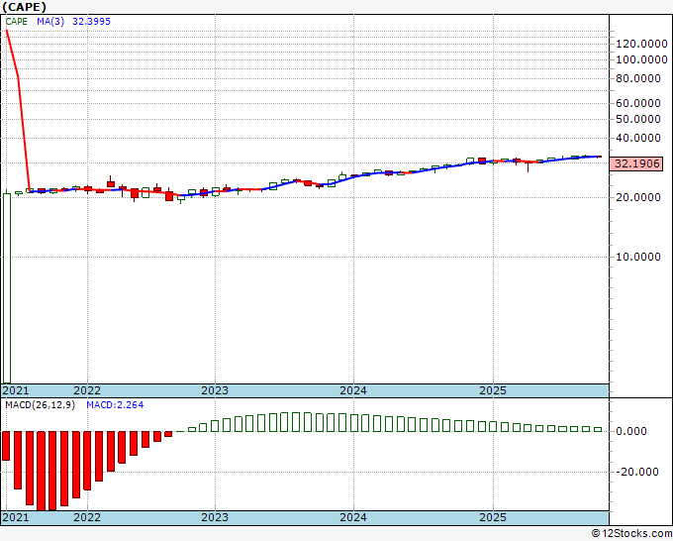Click the MACD(26,12,9) indicator label
Screen dimensions: 673x541
[40, 405]
